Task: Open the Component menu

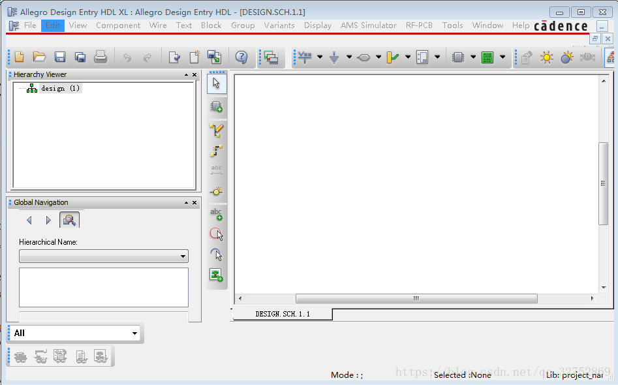Action: (118, 25)
